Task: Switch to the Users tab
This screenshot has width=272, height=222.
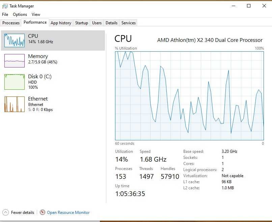Action: pos(97,23)
